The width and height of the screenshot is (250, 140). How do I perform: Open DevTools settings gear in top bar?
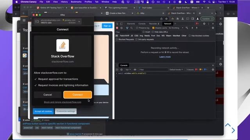coord(204,24)
